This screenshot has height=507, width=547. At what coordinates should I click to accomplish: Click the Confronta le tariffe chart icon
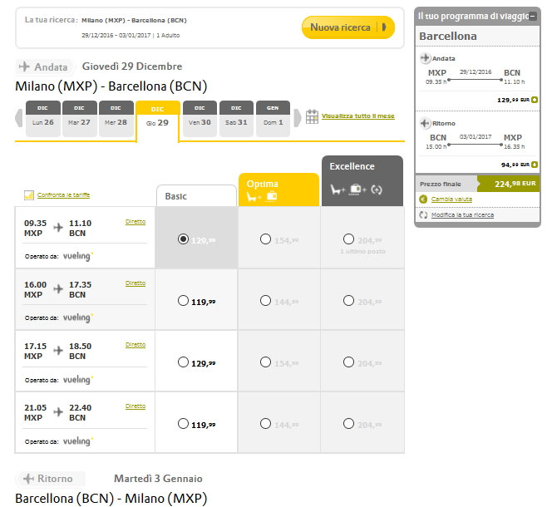[x=30, y=194]
